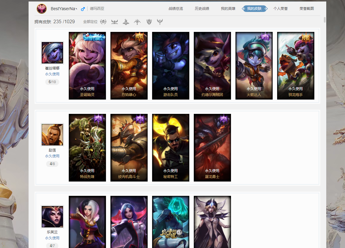Click the 史诗 badge on 特战先锋

[x=98, y=119]
